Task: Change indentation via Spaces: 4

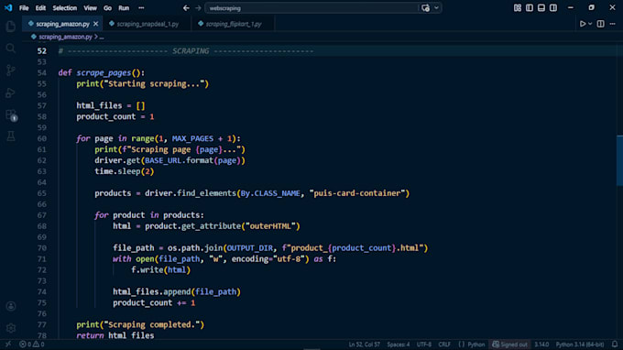Action: pyautogui.click(x=399, y=345)
